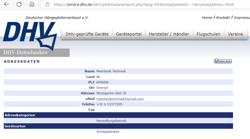The width and height of the screenshot is (250, 139).
Task: Select phone number +31 6 15377205
Action: pyautogui.click(x=109, y=104)
